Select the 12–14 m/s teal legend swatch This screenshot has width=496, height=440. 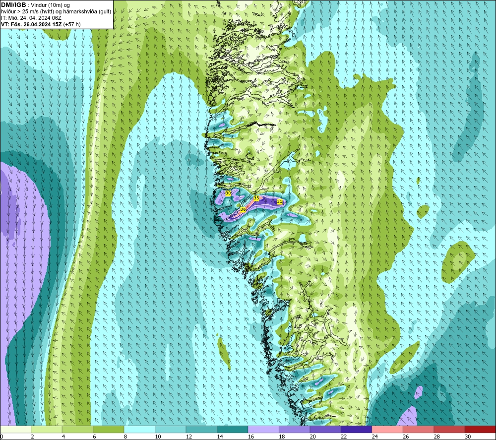tap(201, 429)
